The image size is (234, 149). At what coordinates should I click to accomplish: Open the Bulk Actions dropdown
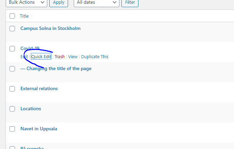(27, 3)
